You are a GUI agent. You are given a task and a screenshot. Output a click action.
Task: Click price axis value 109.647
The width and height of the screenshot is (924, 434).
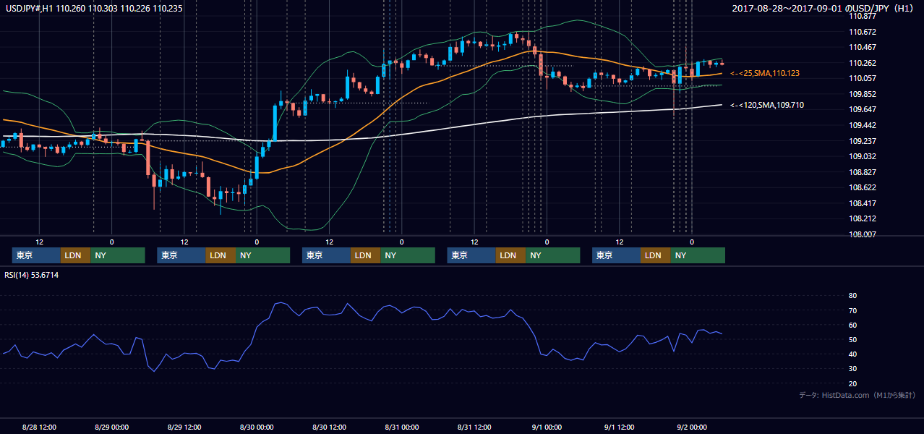[863, 110]
